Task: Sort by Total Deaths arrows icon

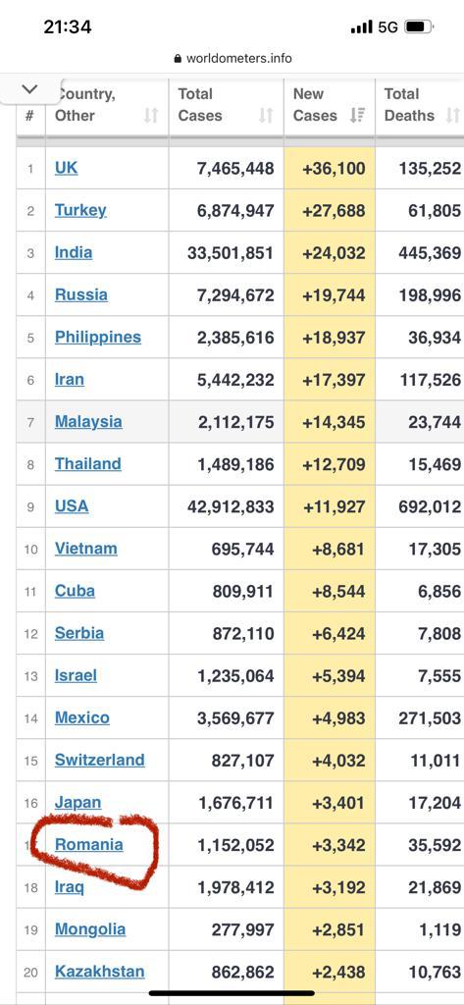Action: [x=453, y=116]
